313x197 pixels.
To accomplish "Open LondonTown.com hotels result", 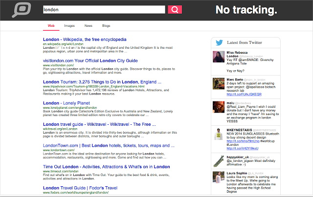I will pyautogui.click(x=109, y=145).
